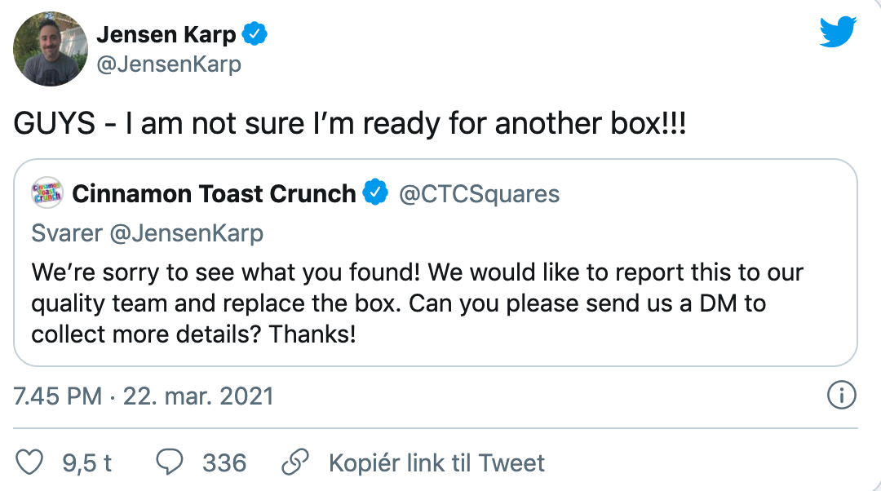
Task: Like the tweet with the heart icon
Action: coord(29,463)
